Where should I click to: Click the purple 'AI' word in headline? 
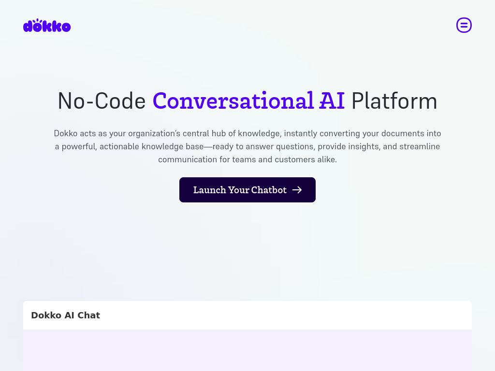point(332,101)
